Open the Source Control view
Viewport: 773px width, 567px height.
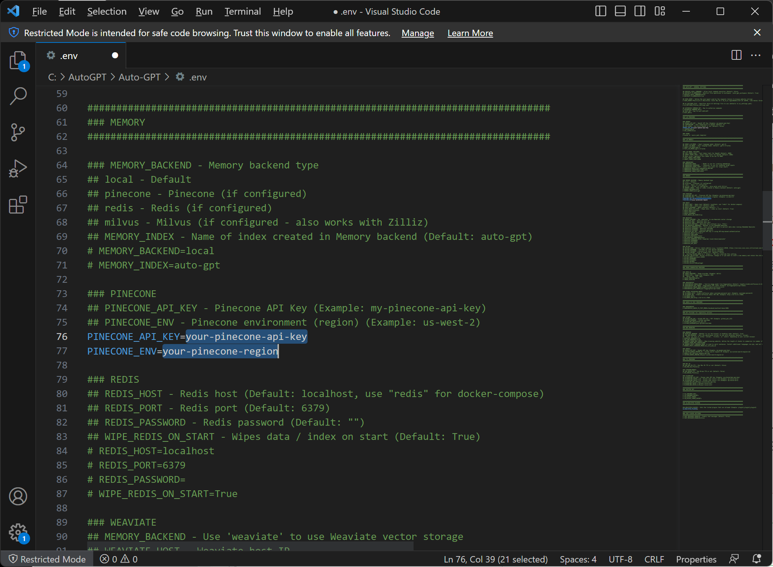18,132
